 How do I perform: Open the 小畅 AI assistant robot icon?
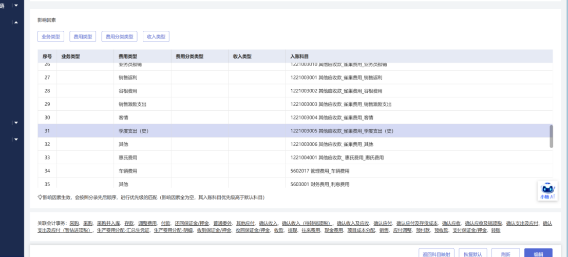click(547, 191)
